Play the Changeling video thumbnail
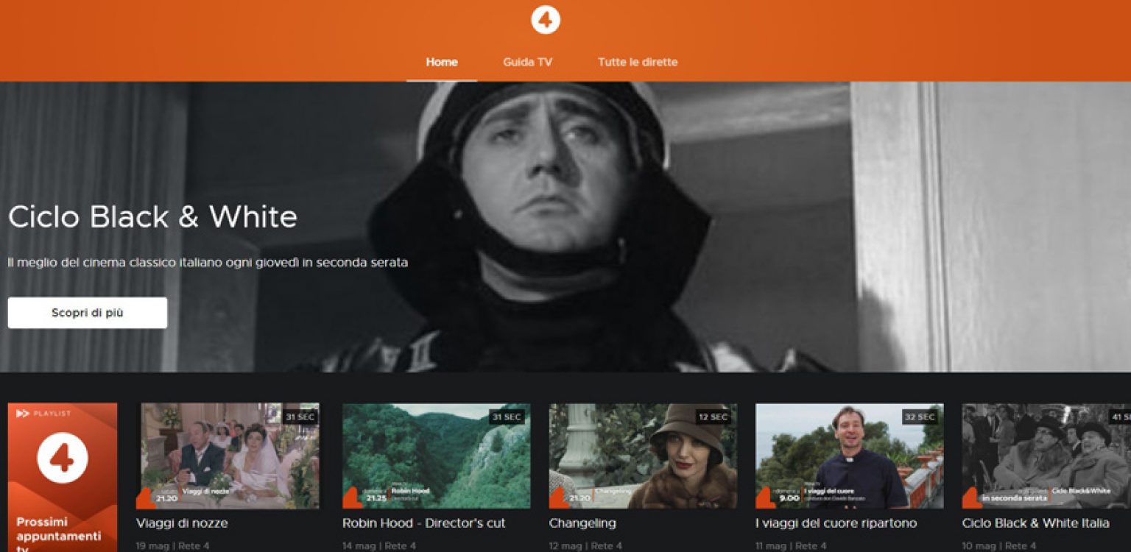Image resolution: width=1131 pixels, height=552 pixels. pos(643,456)
